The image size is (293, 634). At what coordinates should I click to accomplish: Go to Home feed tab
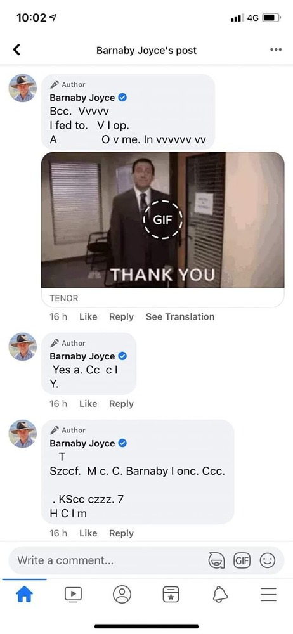click(24, 595)
